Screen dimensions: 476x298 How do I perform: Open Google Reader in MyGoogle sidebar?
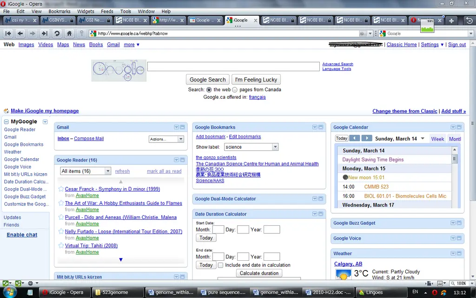pos(20,129)
